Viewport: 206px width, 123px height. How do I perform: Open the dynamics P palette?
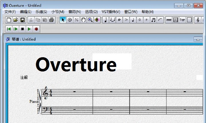point(146,20)
